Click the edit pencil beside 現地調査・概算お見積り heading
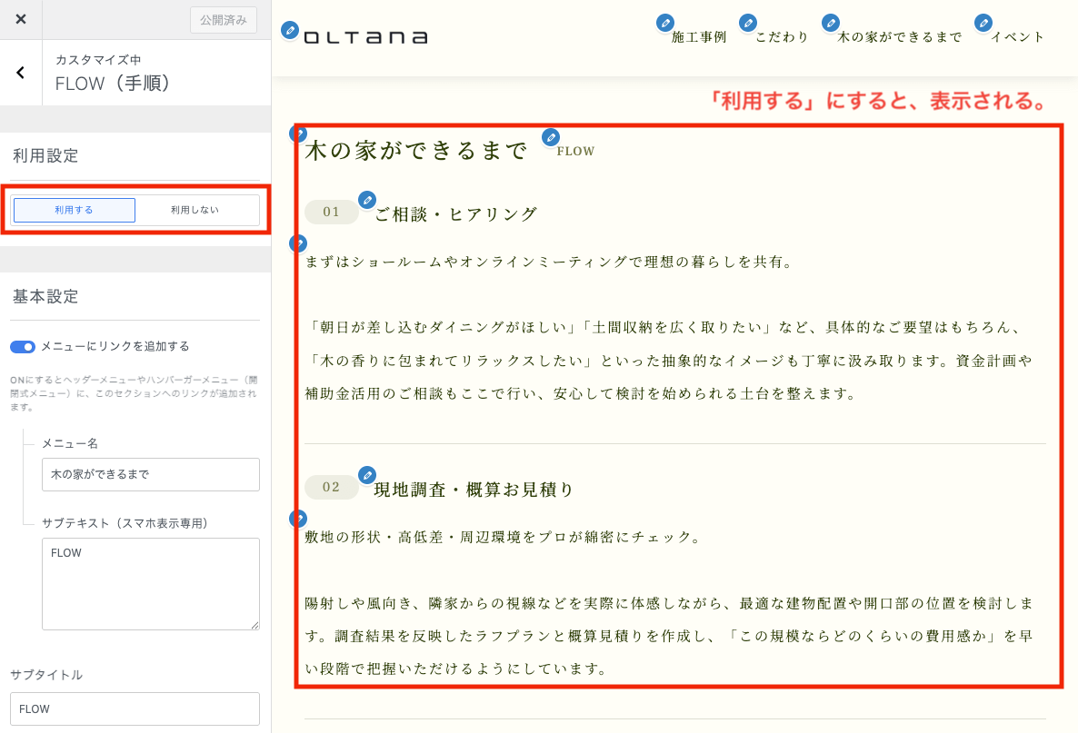This screenshot has height=733, width=1078. [x=367, y=475]
